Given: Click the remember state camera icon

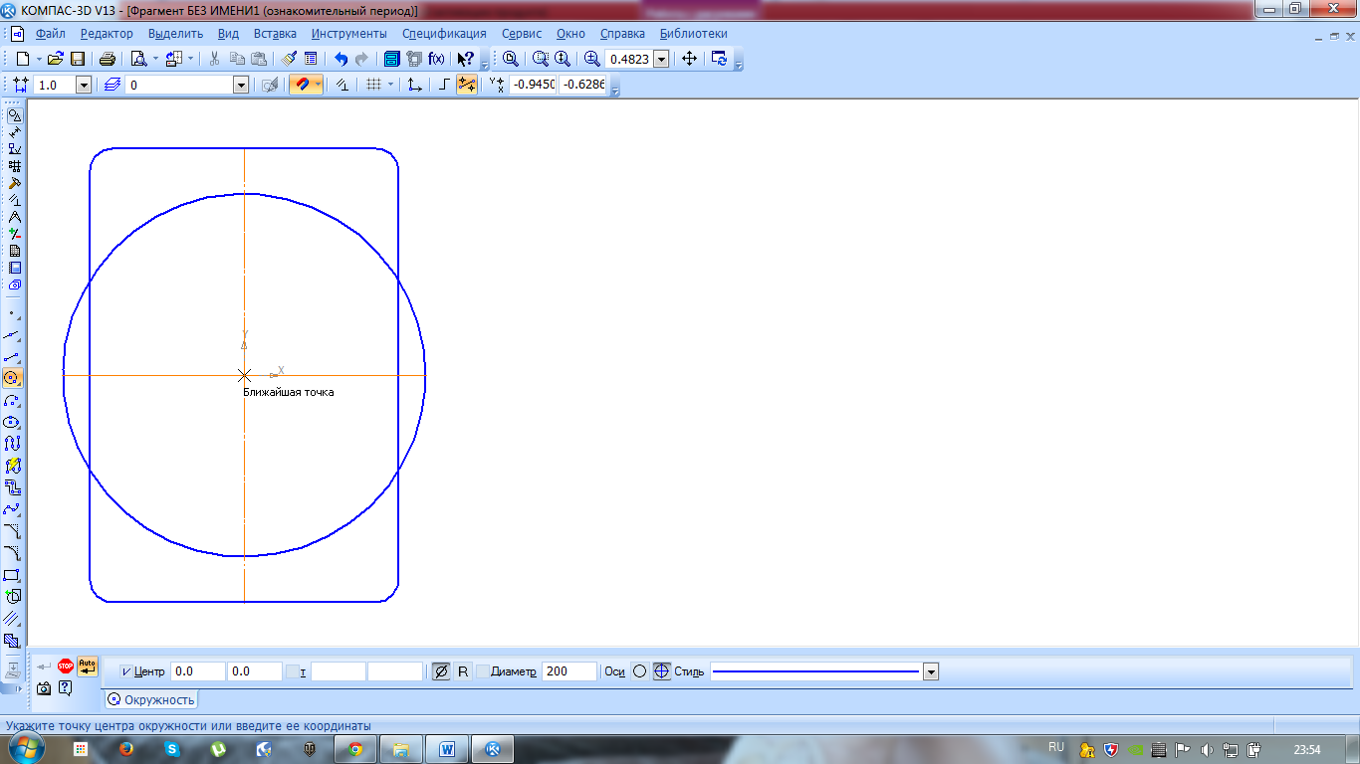Looking at the screenshot, I should click(44, 687).
